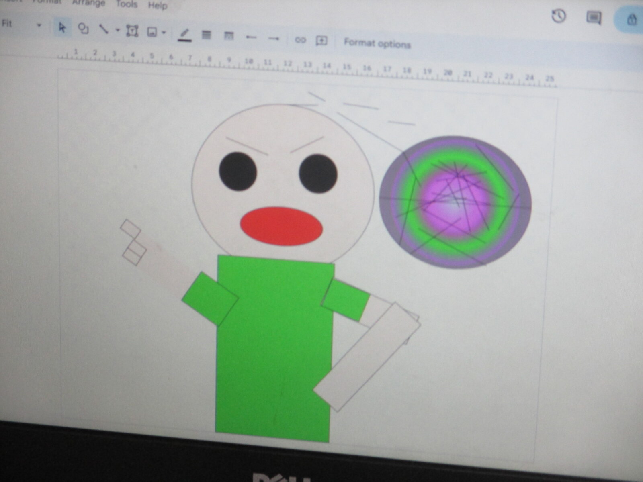Select the arrow Select tool
This screenshot has height=482, width=643.
pos(62,28)
